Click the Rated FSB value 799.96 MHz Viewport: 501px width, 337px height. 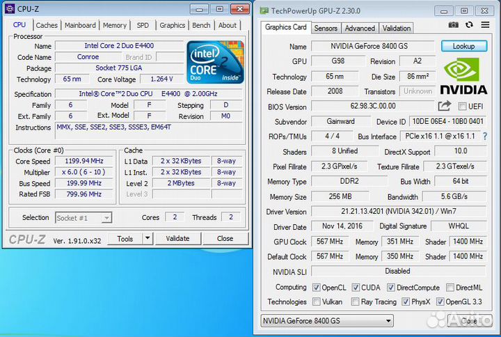tap(84, 194)
